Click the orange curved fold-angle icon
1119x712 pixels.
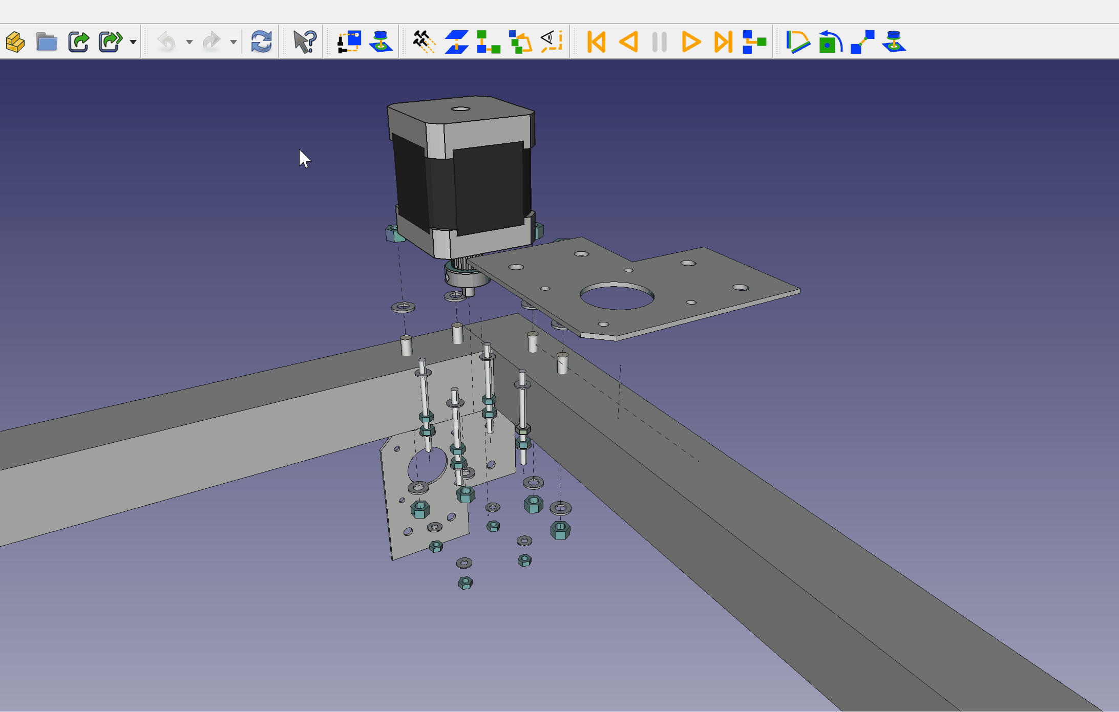797,42
